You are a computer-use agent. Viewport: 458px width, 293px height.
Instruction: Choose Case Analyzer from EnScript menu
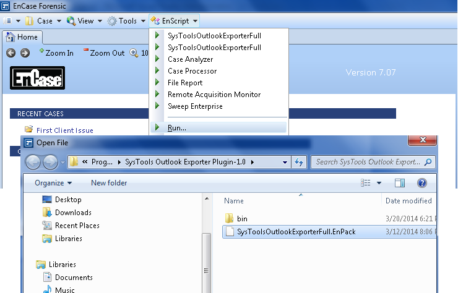click(x=191, y=59)
